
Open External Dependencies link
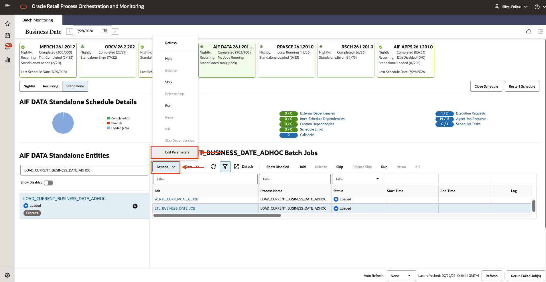click(x=317, y=113)
